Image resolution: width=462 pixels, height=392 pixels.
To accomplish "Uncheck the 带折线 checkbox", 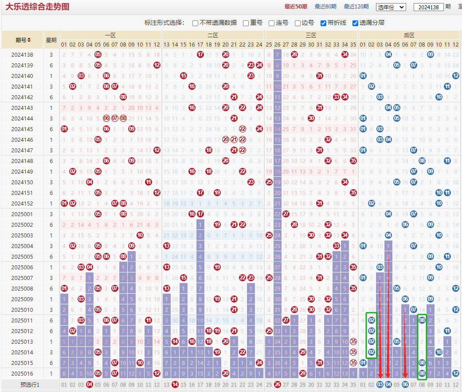I will click(323, 23).
